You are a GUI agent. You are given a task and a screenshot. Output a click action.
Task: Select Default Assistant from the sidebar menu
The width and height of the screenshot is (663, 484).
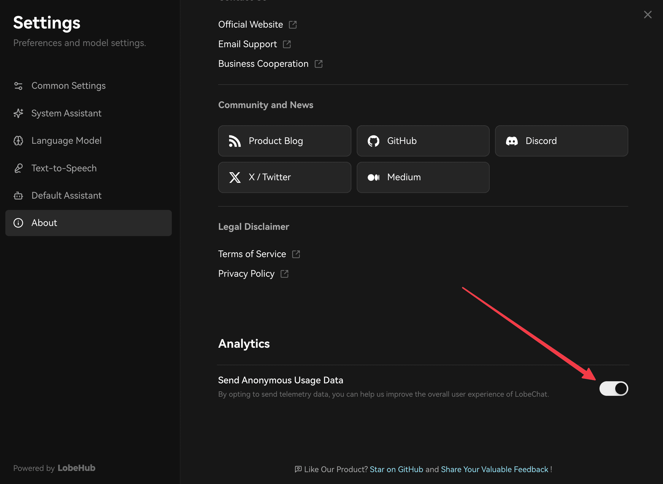[x=66, y=195]
